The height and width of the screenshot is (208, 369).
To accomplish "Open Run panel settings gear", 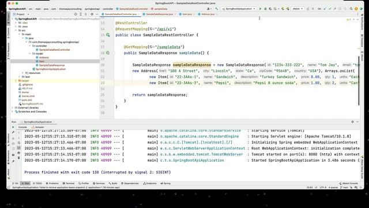I will (352, 122).
